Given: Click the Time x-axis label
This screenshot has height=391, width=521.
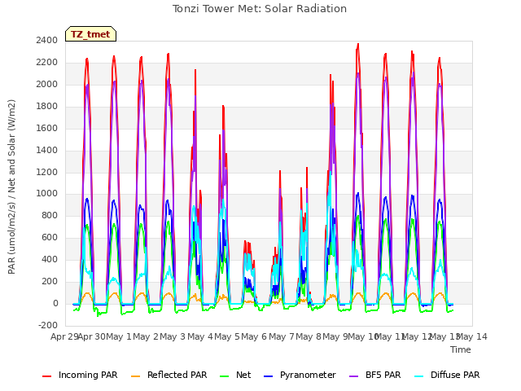Looking at the screenshot, I should 461,349.
